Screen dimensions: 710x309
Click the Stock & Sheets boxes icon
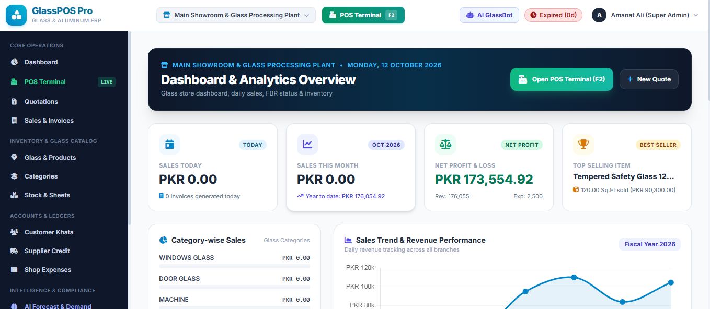[x=14, y=195]
